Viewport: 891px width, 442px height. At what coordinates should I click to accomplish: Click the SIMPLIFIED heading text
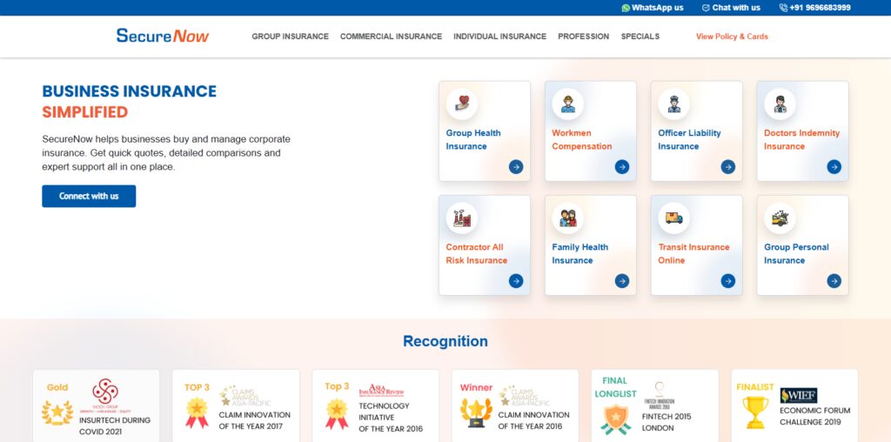[85, 112]
